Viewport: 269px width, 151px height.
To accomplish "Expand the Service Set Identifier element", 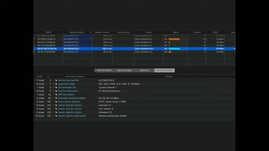I will (53, 80).
